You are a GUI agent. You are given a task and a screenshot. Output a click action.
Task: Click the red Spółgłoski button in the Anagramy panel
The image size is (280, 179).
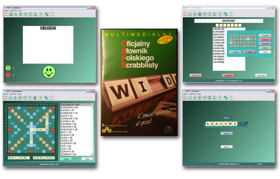pos(265,39)
